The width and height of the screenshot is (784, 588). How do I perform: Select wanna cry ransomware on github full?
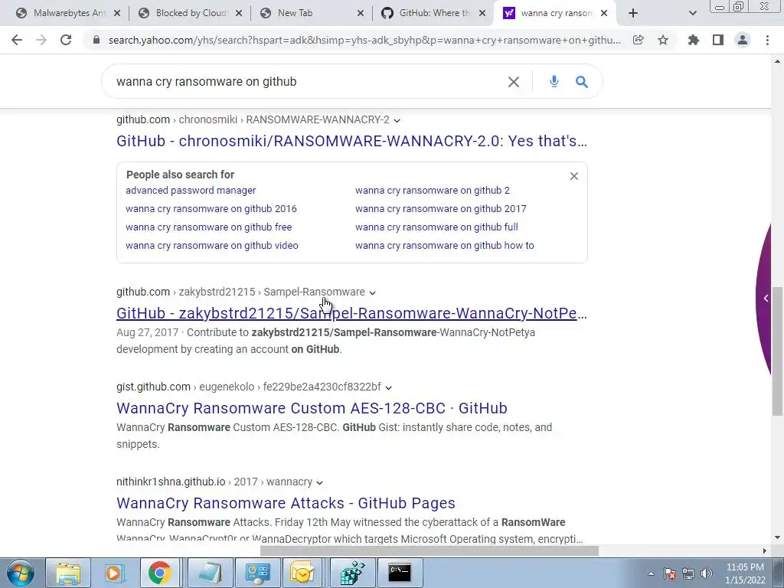[436, 227]
